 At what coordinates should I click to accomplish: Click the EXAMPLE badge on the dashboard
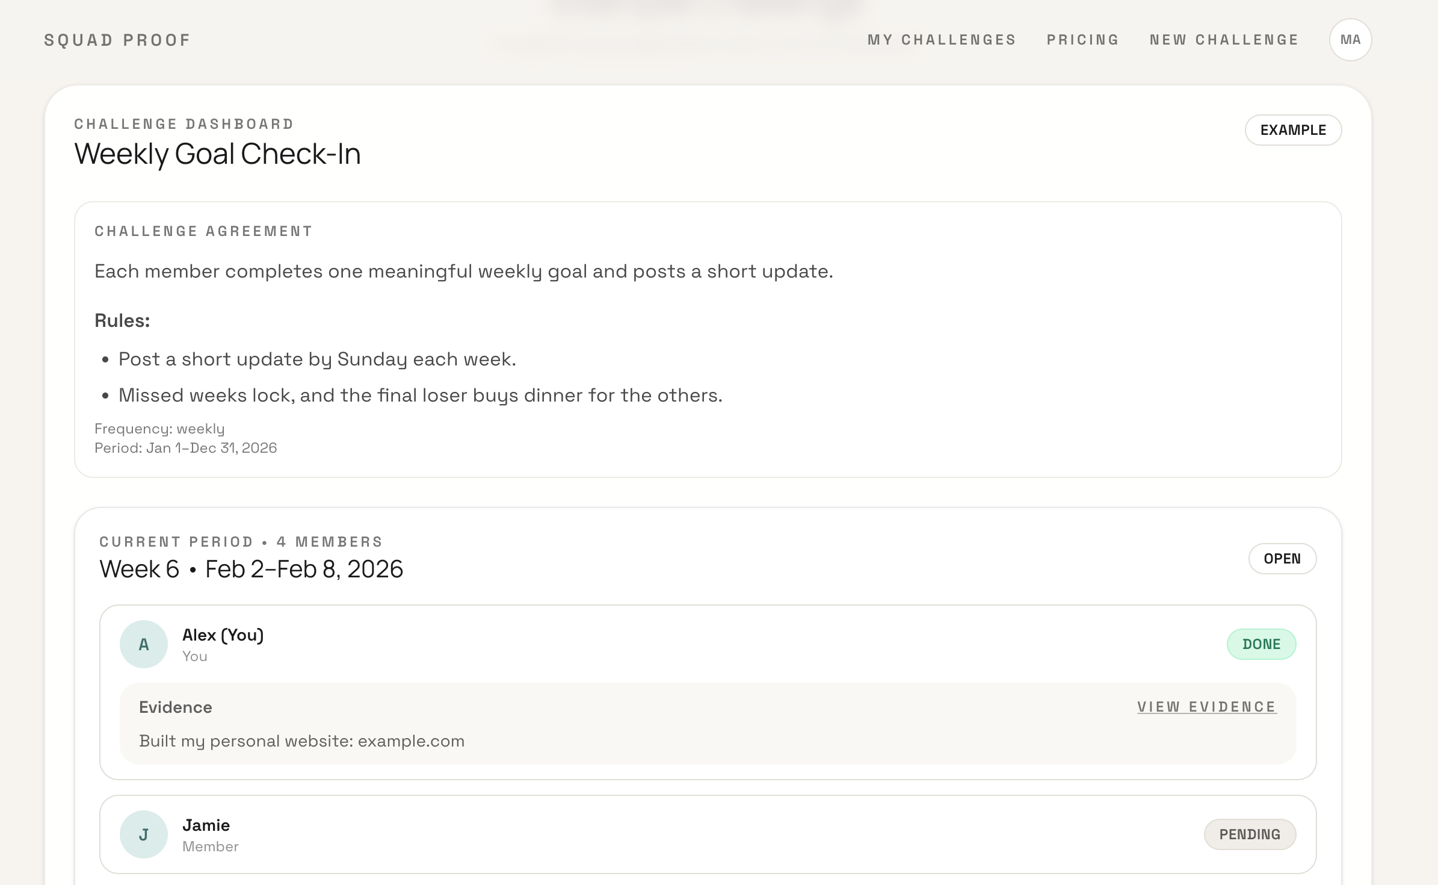point(1293,129)
